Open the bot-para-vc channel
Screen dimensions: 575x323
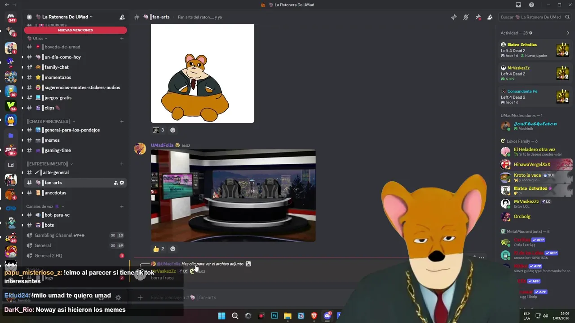(x=75, y=215)
